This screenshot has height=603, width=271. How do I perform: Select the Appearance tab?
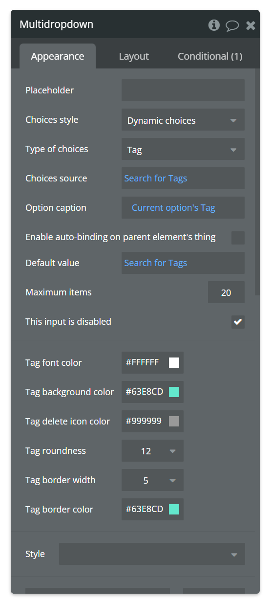[x=58, y=56]
